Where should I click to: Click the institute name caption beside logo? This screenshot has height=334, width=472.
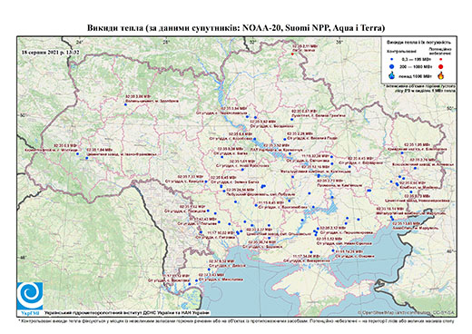(126, 312)
